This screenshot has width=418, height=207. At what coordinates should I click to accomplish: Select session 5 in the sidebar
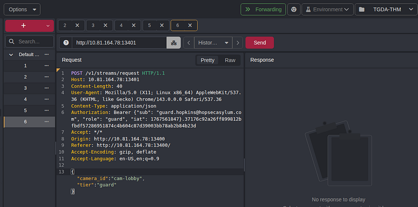[25, 111]
